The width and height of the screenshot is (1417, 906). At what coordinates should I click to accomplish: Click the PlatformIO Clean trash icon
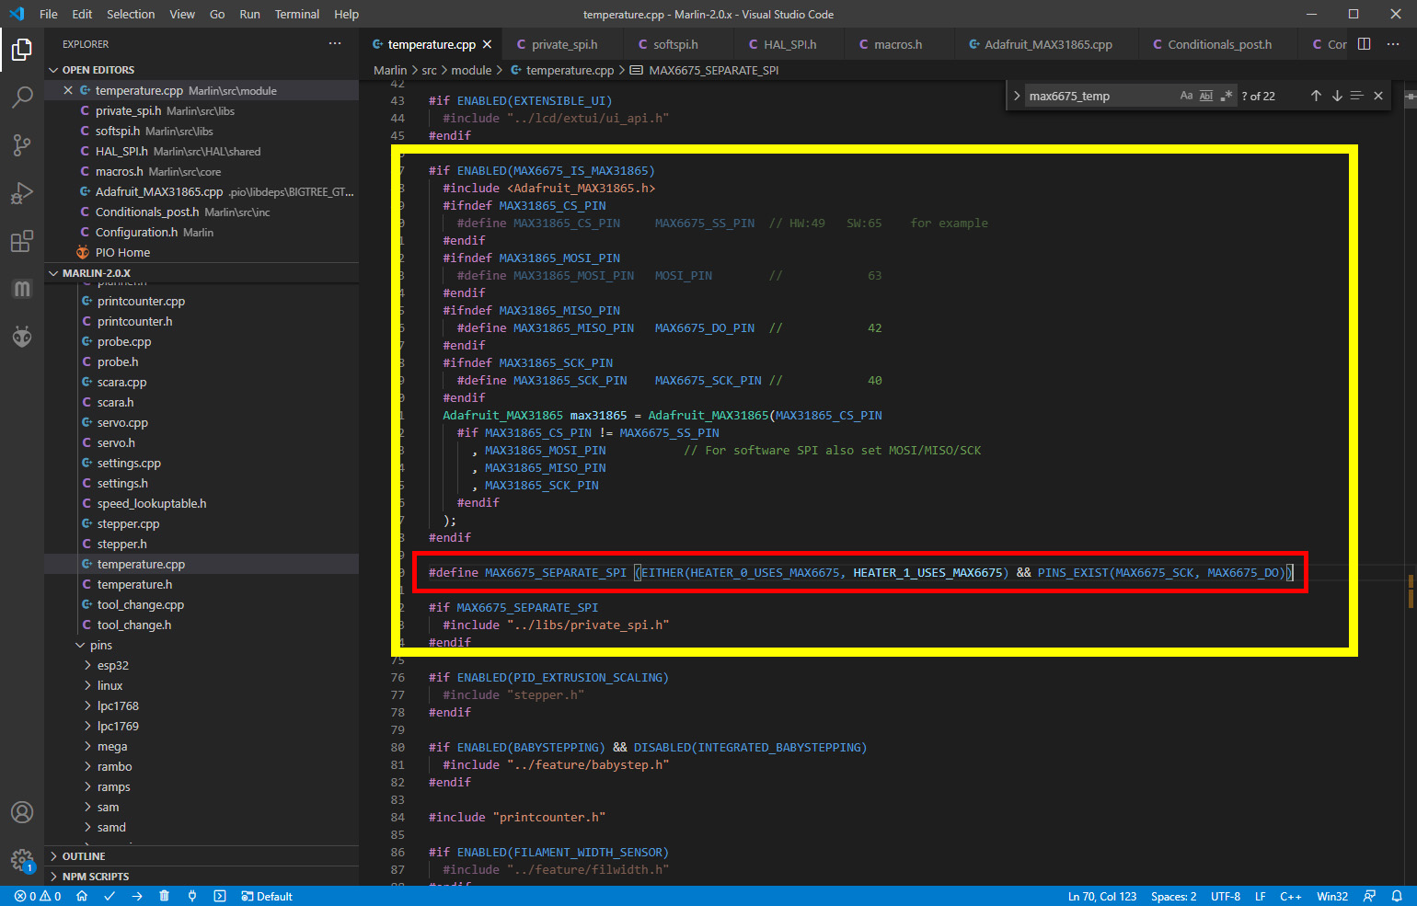click(x=164, y=896)
